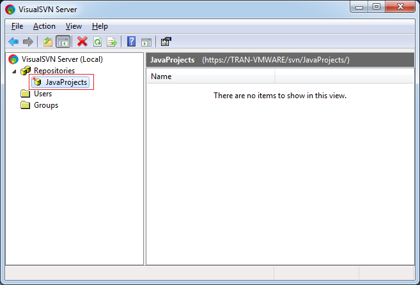This screenshot has width=420, height=285.
Task: Open the Action menu
Action: click(x=44, y=26)
